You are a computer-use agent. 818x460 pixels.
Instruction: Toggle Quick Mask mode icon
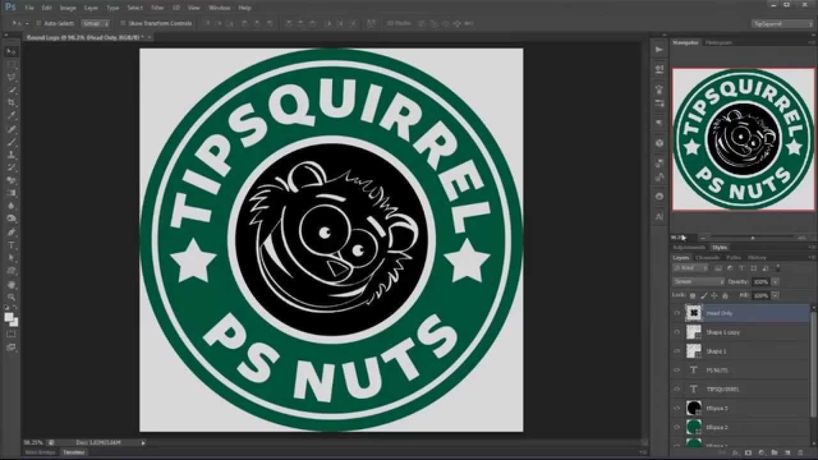(12, 334)
